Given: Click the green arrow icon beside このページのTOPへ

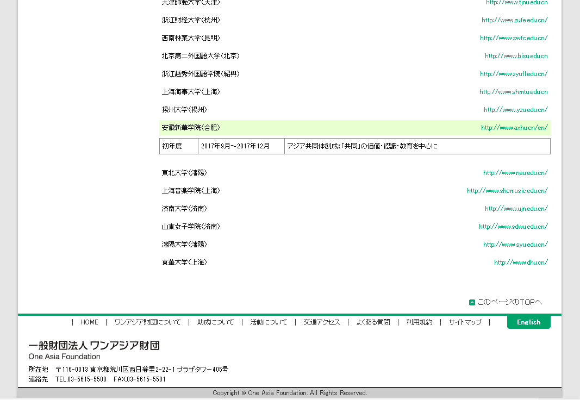Looking at the screenshot, I should tap(472, 303).
